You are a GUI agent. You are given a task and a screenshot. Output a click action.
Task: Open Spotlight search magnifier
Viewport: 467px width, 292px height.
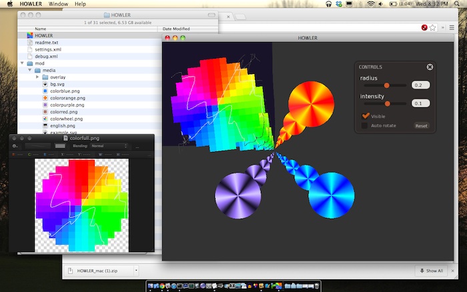[x=456, y=4]
